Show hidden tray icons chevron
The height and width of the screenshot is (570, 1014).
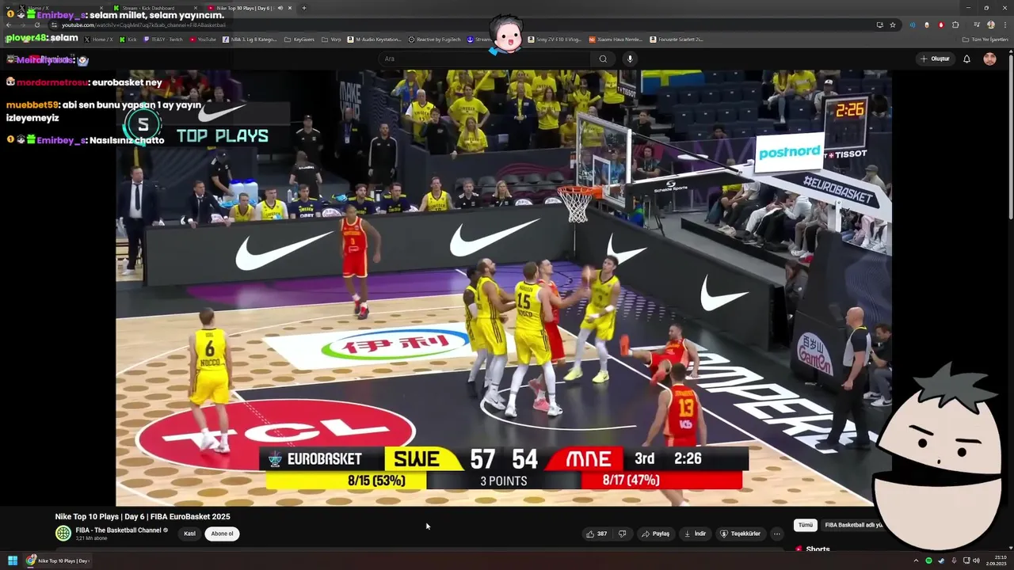tap(916, 560)
